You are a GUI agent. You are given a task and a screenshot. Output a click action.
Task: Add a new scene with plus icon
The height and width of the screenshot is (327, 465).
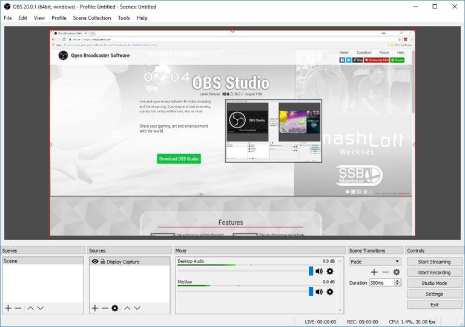(8, 308)
